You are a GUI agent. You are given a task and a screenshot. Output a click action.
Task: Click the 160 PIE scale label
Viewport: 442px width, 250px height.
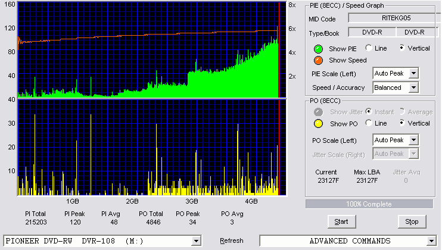click(10, 4)
